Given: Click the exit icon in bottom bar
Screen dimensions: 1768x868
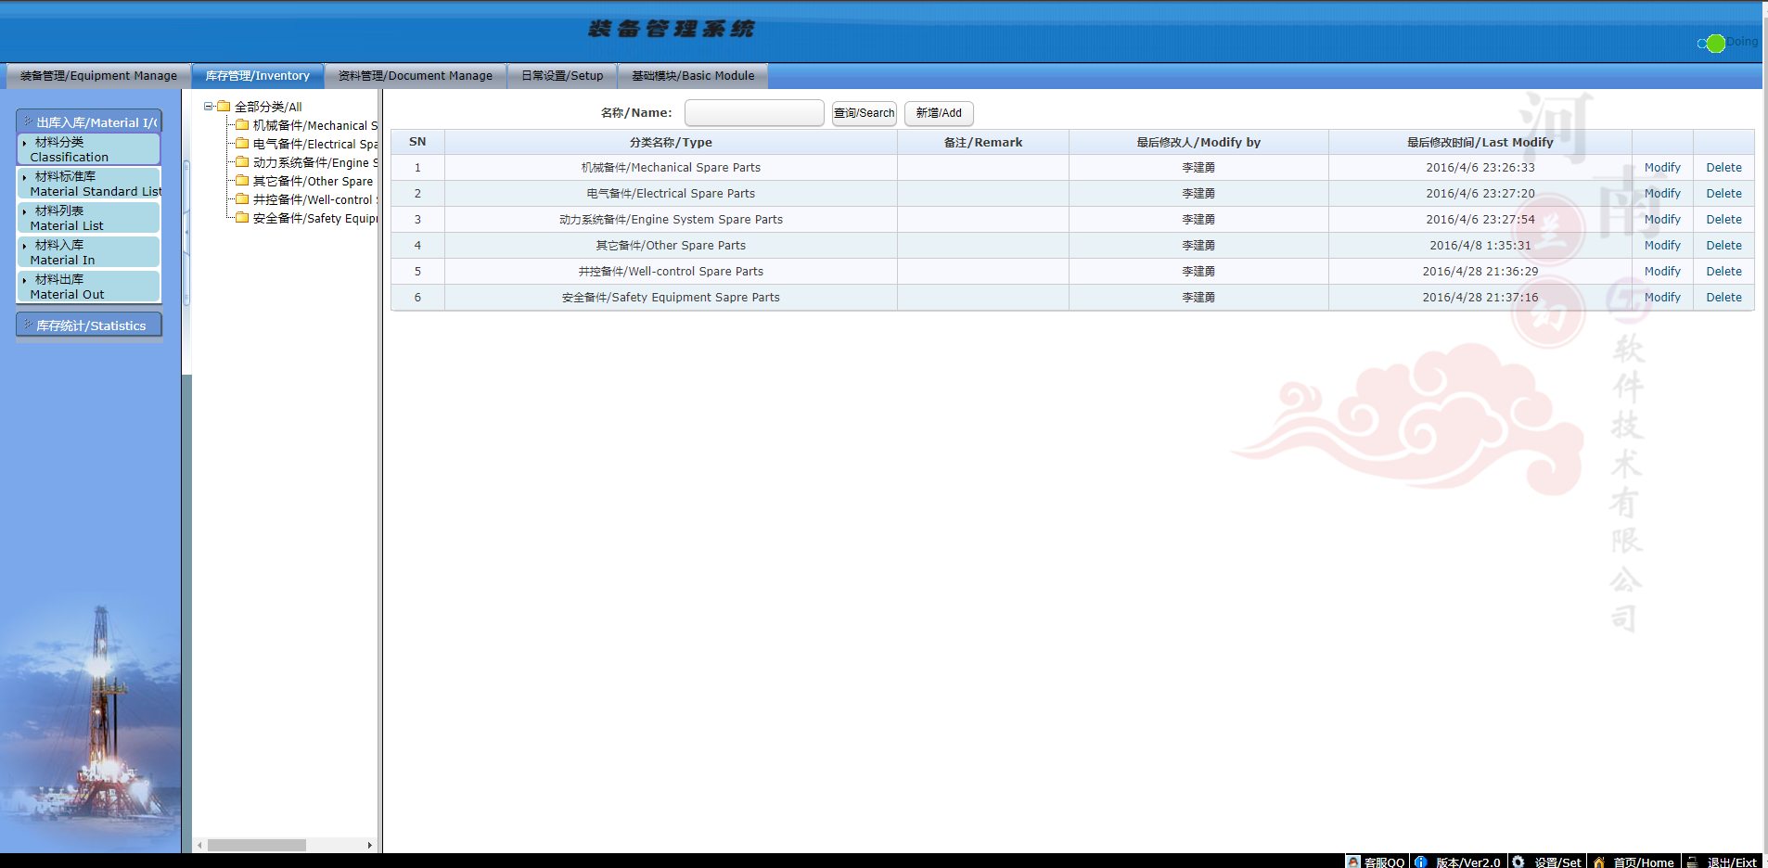Looking at the screenshot, I should point(1692,862).
